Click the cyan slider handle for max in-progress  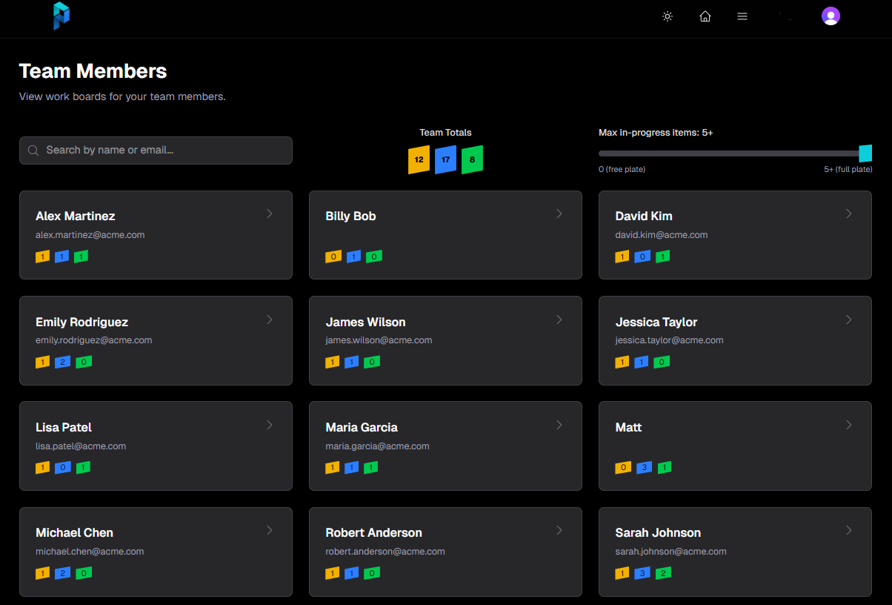coord(865,153)
